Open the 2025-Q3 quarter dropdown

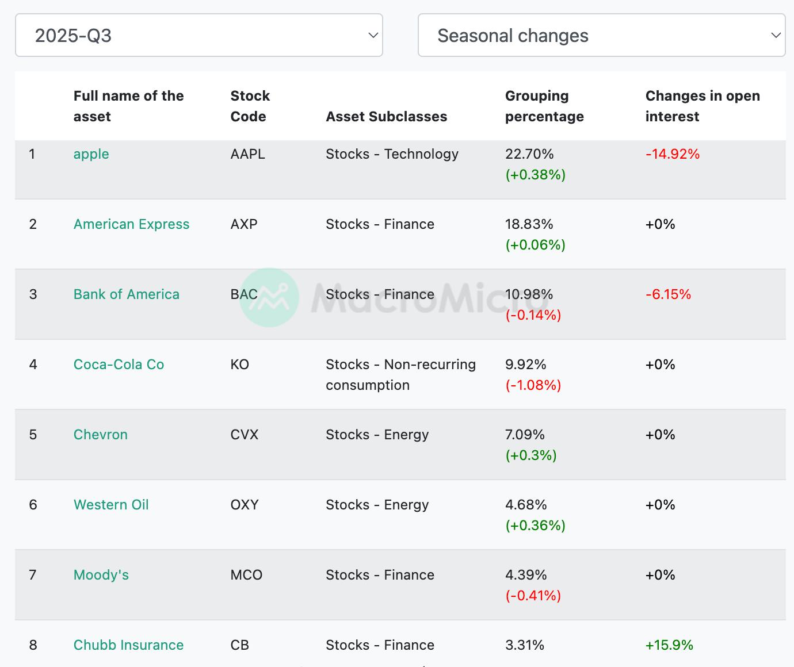pos(199,36)
